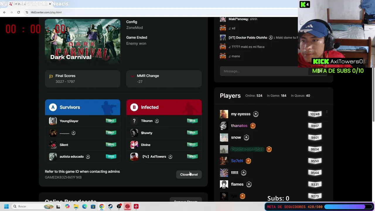The width and height of the screenshot is (375, 211).
Task: Click the rank badge beside [*c] AxlTowers
Action: click(170, 156)
